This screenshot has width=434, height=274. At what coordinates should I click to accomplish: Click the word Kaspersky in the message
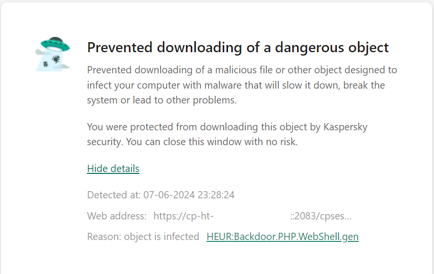click(343, 127)
